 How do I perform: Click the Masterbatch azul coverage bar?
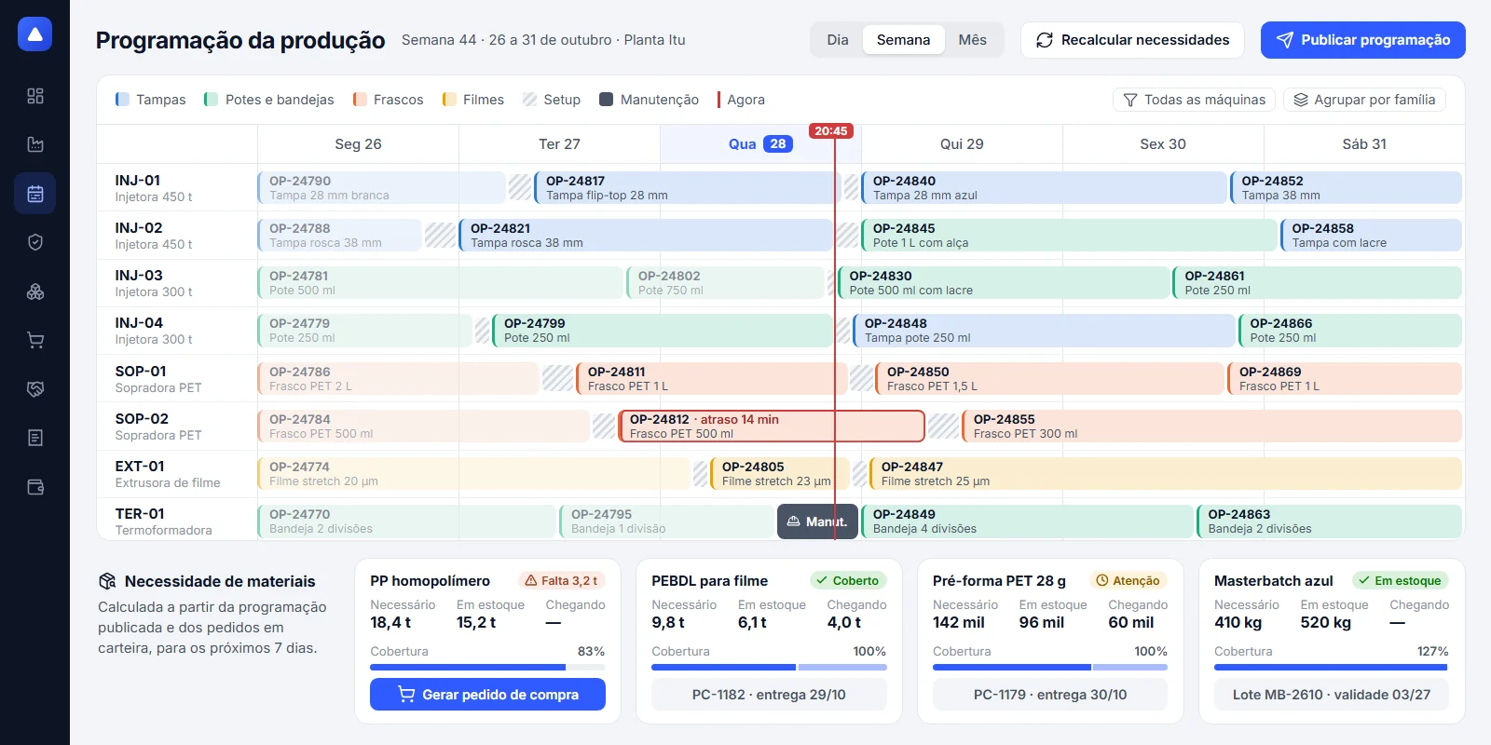point(1332,667)
